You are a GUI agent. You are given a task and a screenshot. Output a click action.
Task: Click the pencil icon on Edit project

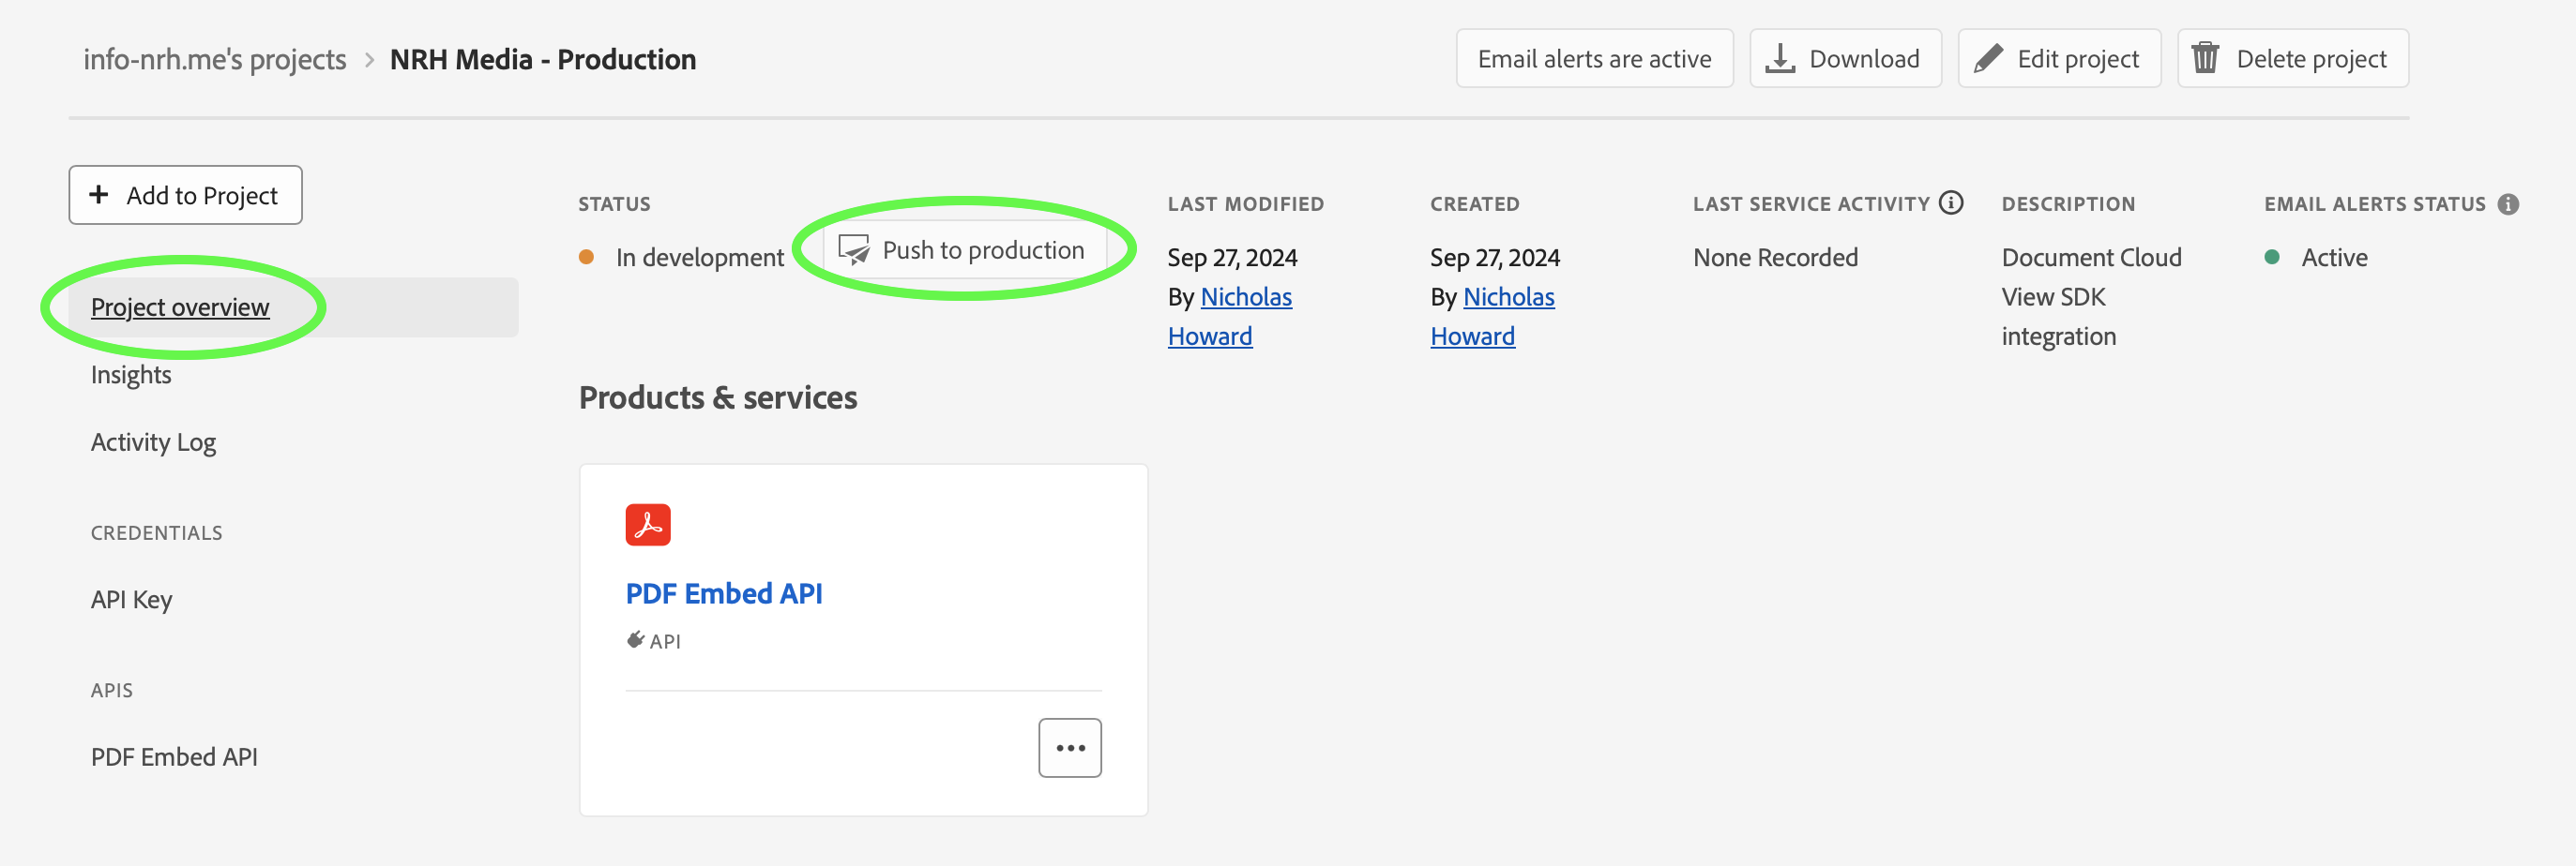click(1988, 59)
